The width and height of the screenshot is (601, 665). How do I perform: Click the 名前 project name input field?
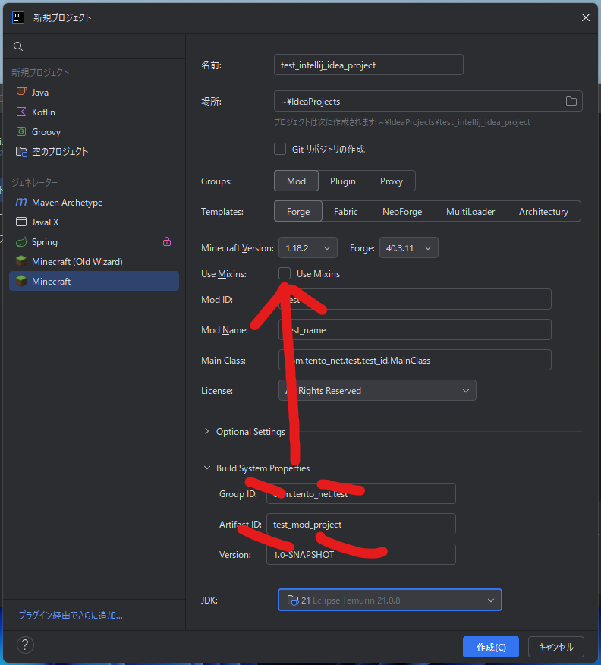(368, 65)
